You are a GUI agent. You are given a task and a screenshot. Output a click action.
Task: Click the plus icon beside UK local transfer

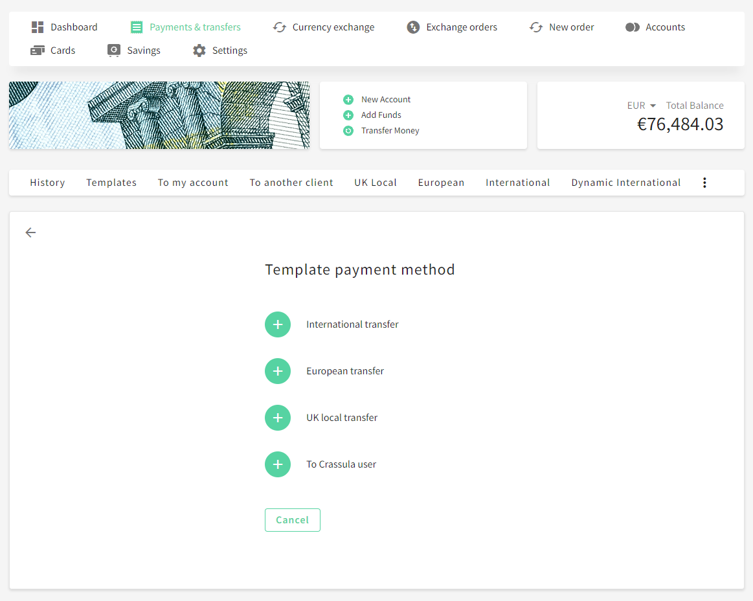click(x=278, y=418)
